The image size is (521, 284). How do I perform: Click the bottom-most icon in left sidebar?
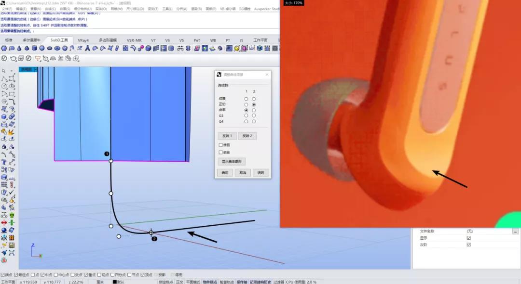tap(4, 260)
